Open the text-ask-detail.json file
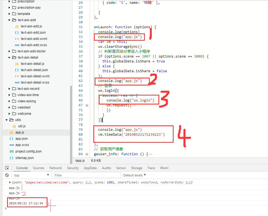The width and height of the screenshot is (268, 216). coord(34,70)
